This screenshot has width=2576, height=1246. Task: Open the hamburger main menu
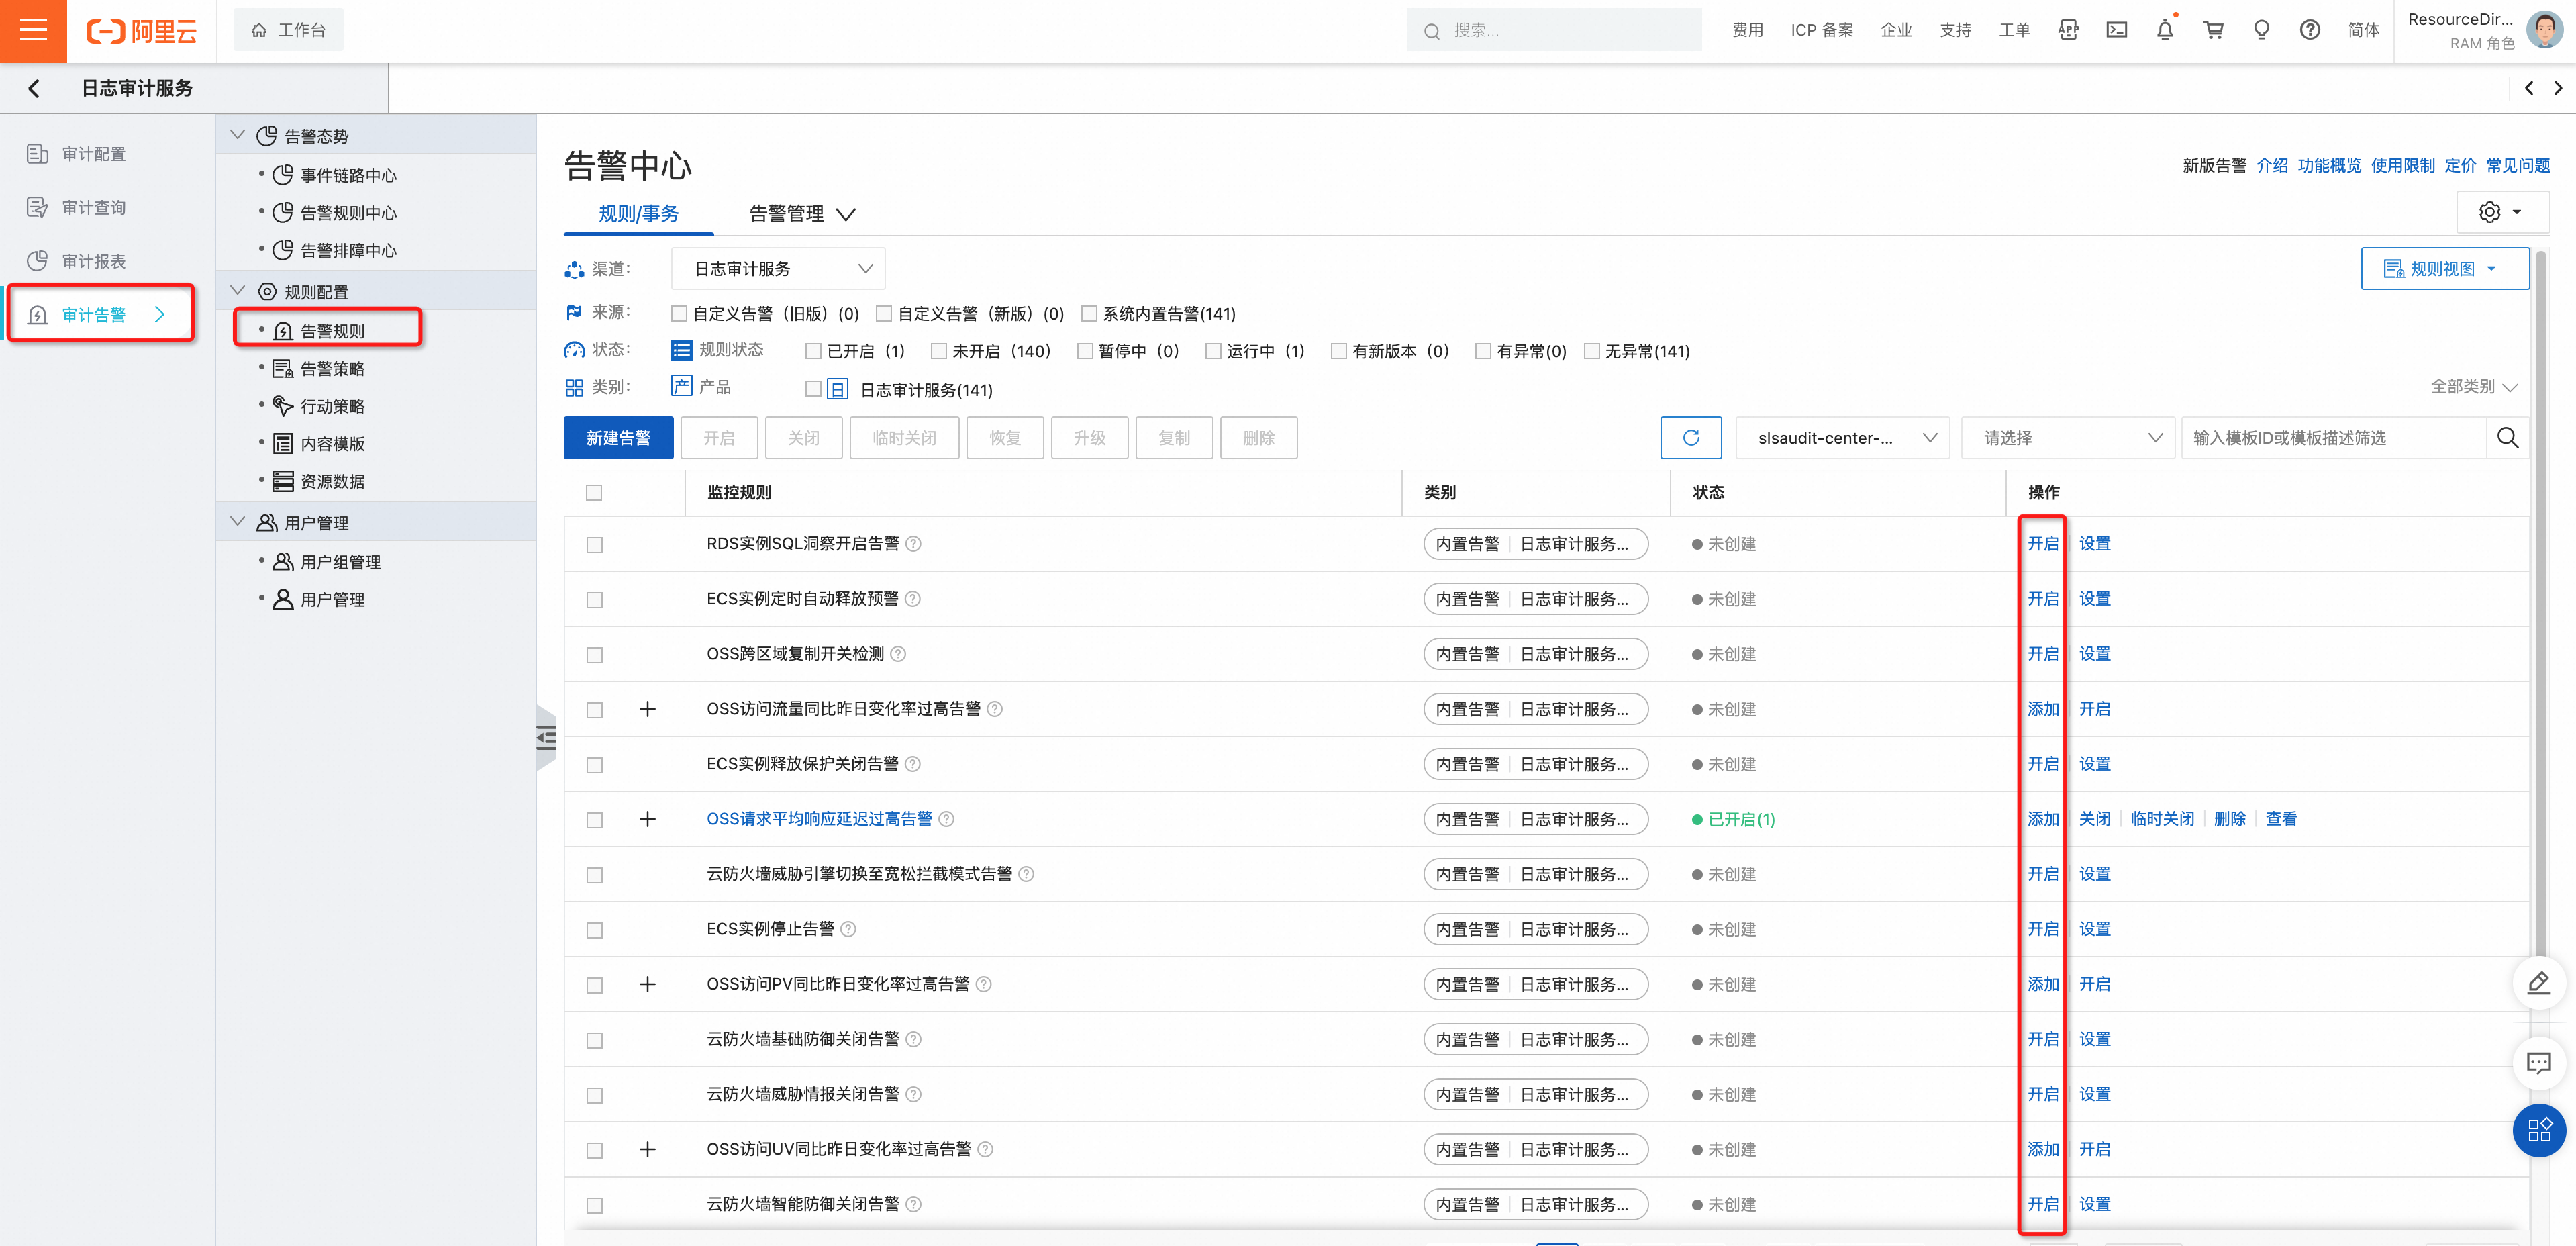point(33,31)
